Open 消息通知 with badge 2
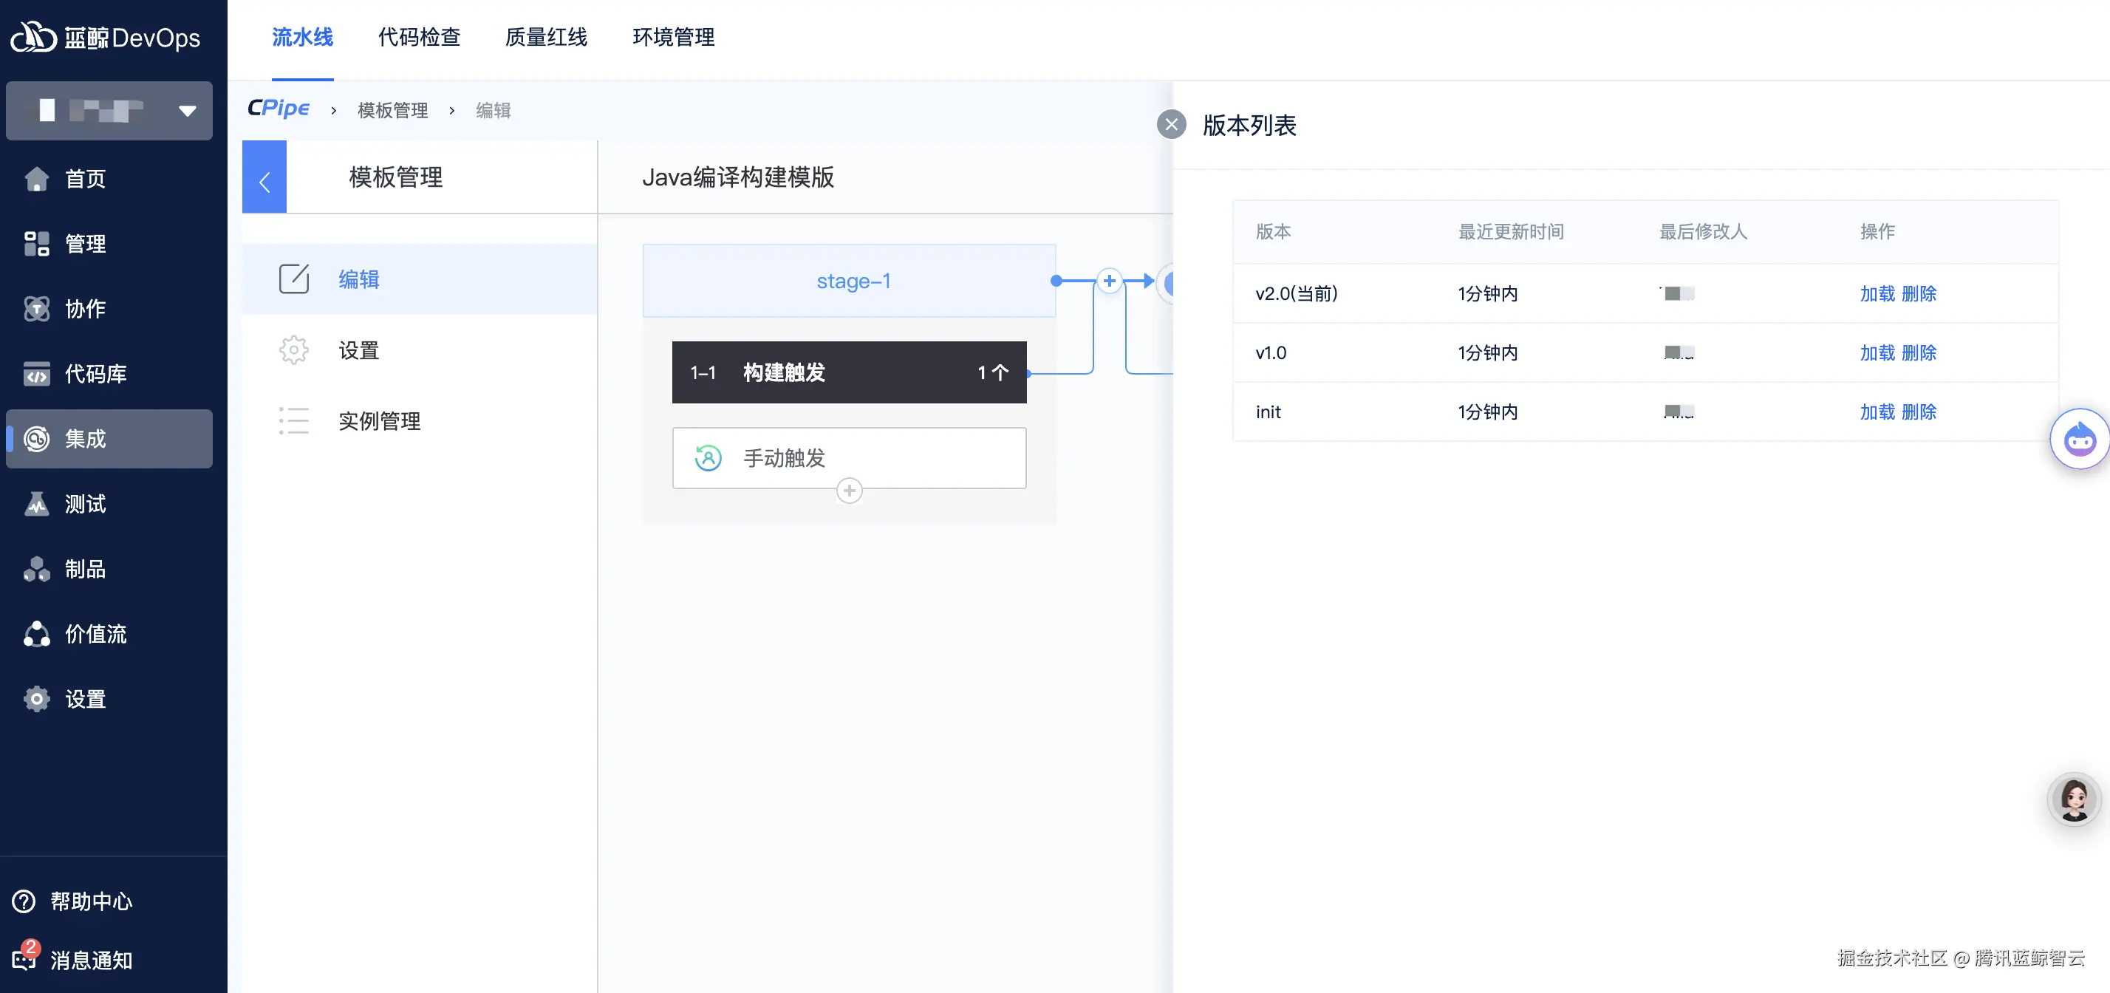The image size is (2110, 993). tap(90, 960)
